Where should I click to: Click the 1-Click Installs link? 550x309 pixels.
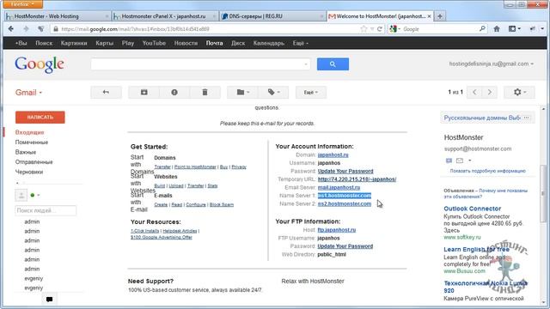(145, 231)
